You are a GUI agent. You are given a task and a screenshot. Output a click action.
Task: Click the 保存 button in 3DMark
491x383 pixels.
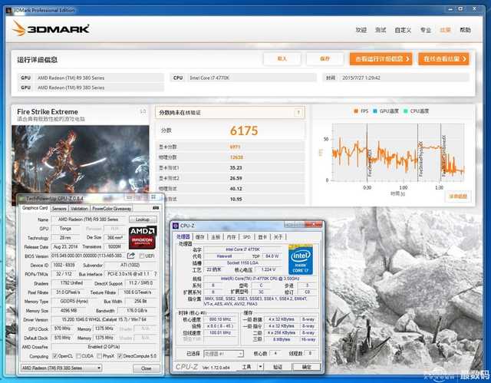(x=325, y=58)
